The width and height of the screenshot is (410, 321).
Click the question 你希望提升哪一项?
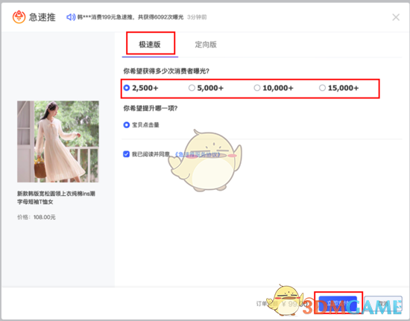[151, 108]
